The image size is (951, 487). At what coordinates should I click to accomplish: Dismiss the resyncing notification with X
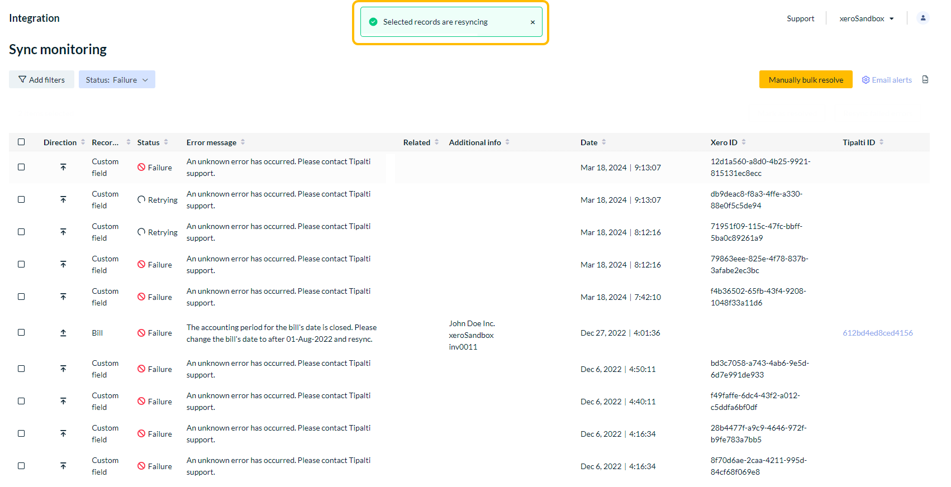click(532, 22)
